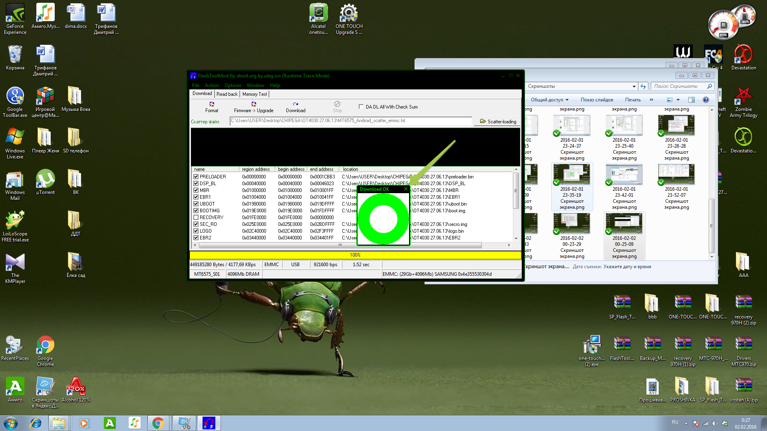Switch to the Memory Test tab
Viewport: 767px width, 431px height.
(x=254, y=94)
